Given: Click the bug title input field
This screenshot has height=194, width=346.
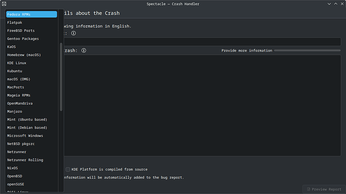Looking at the screenshot, I should tap(203, 42).
